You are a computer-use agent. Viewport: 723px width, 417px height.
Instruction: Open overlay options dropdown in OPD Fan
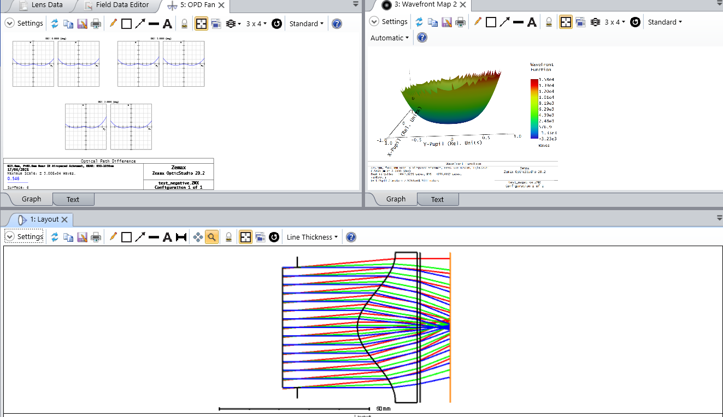233,23
